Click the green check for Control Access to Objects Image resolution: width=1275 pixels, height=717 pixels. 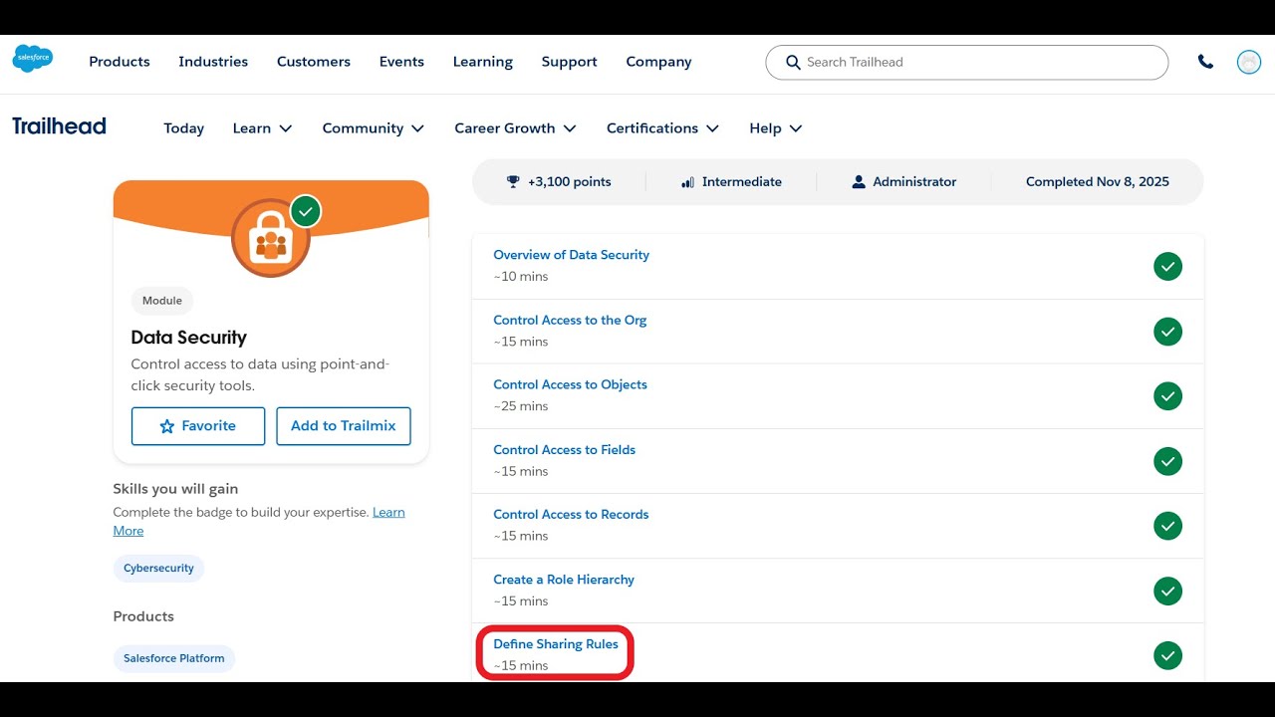click(1167, 396)
